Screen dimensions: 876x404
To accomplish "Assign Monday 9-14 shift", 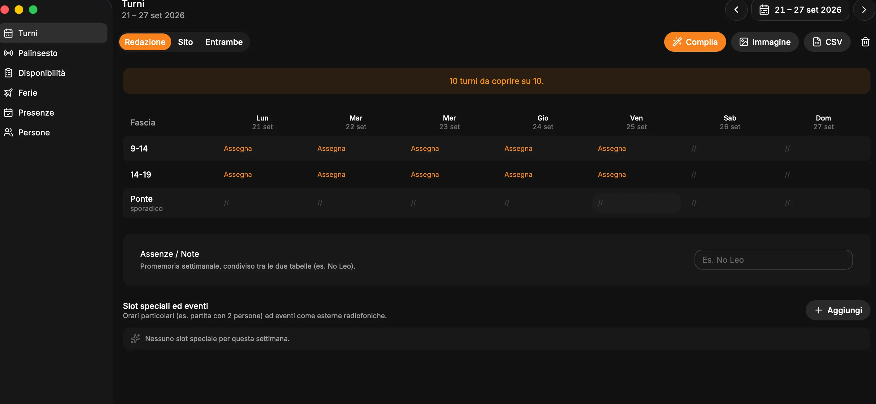I will 238,148.
